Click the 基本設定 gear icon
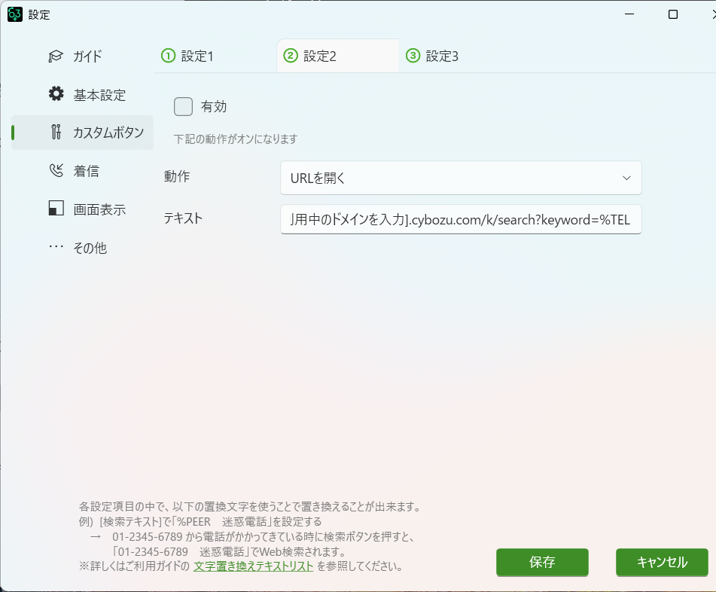Viewport: 716px width, 592px height. (x=56, y=94)
